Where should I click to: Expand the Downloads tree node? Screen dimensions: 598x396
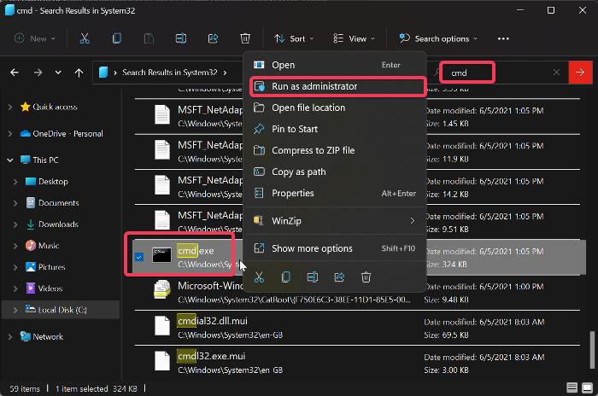(15, 224)
